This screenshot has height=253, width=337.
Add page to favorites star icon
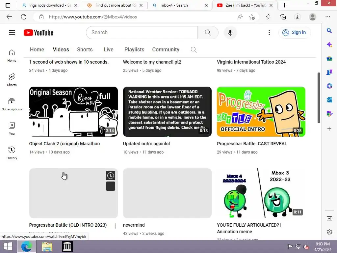click(x=252, y=17)
